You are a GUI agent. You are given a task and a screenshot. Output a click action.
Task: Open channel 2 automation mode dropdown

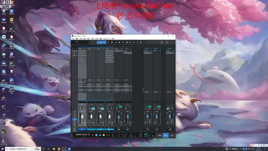(91, 128)
